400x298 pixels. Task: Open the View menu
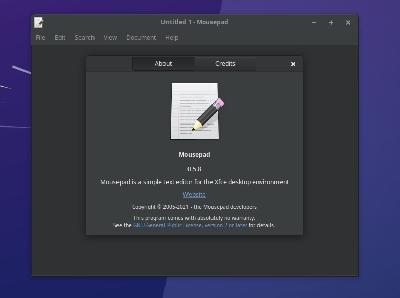(110, 37)
